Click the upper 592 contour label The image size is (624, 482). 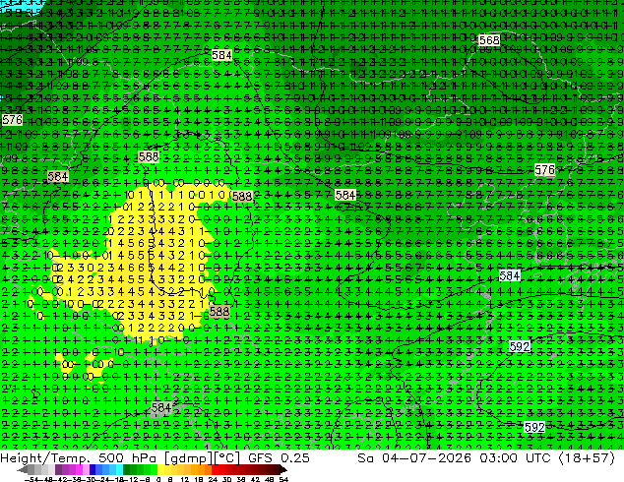click(520, 347)
